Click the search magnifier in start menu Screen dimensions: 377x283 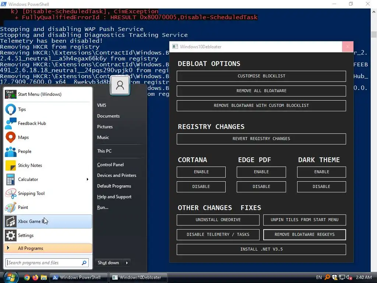point(84,263)
